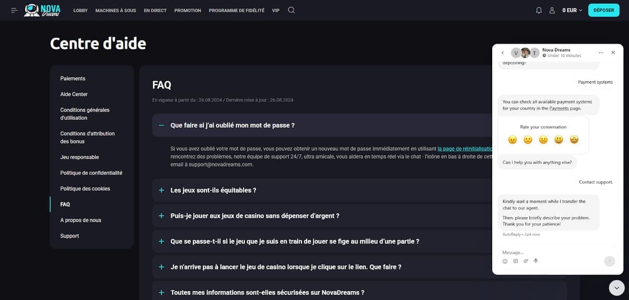This screenshot has width=629, height=300.
Task: Select the neutral face rating emoji
Action: click(544, 140)
